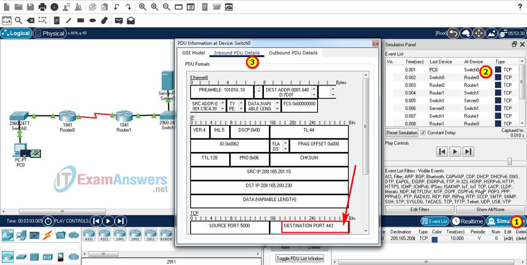The image size is (527, 265).
Task: Choose the 1941 router model
Action: pyautogui.click(x=120, y=234)
